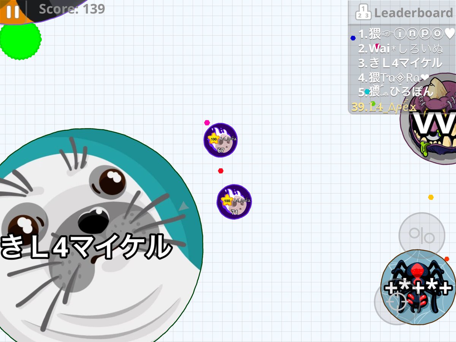
Task: Tap the red food pellet between the L4_Apex cells
Action: [x=221, y=171]
